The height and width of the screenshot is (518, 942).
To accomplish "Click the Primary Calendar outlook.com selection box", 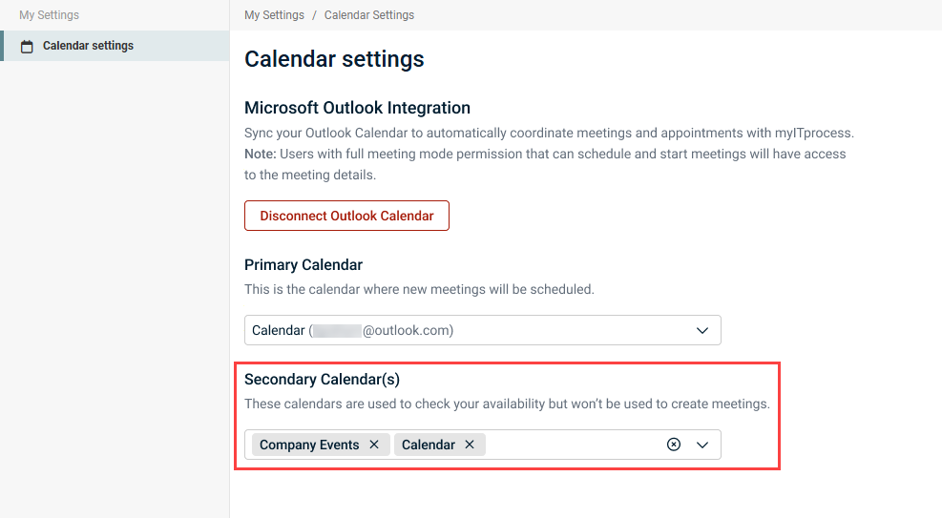I will 468,330.
